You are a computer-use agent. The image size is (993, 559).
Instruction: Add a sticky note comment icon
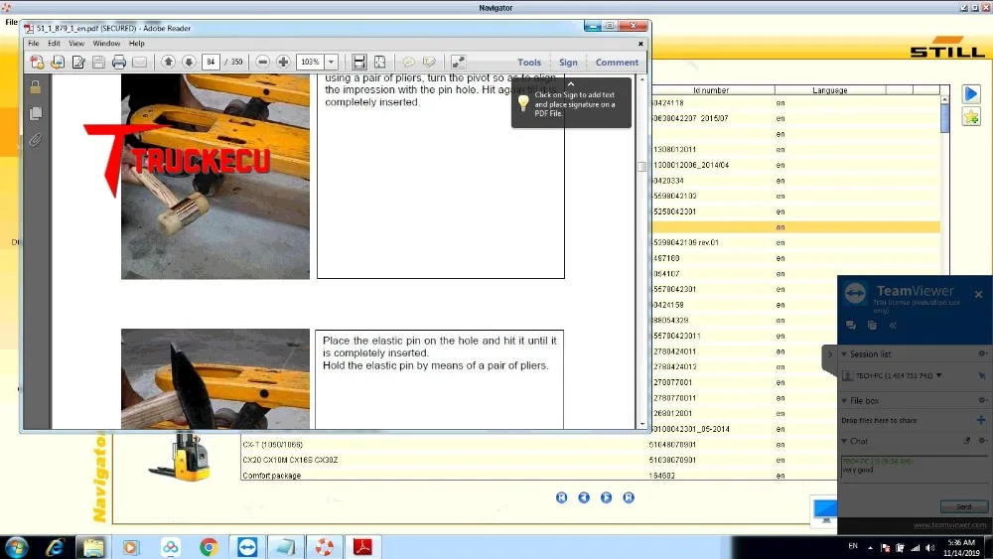coord(408,62)
